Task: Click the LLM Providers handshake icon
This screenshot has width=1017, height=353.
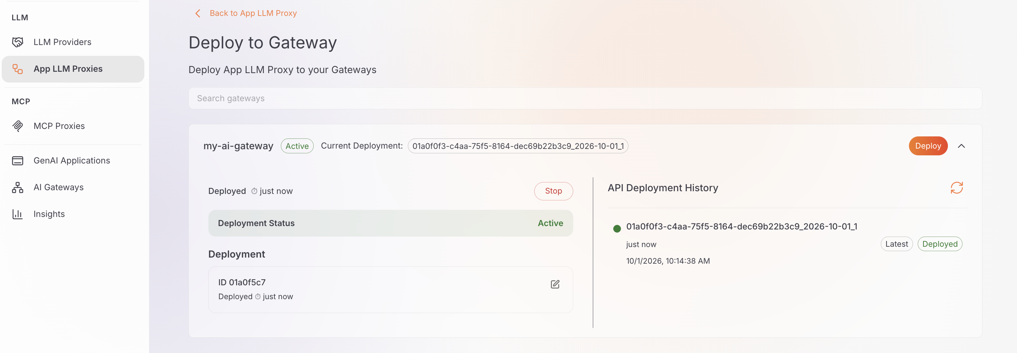Action: pos(17,42)
